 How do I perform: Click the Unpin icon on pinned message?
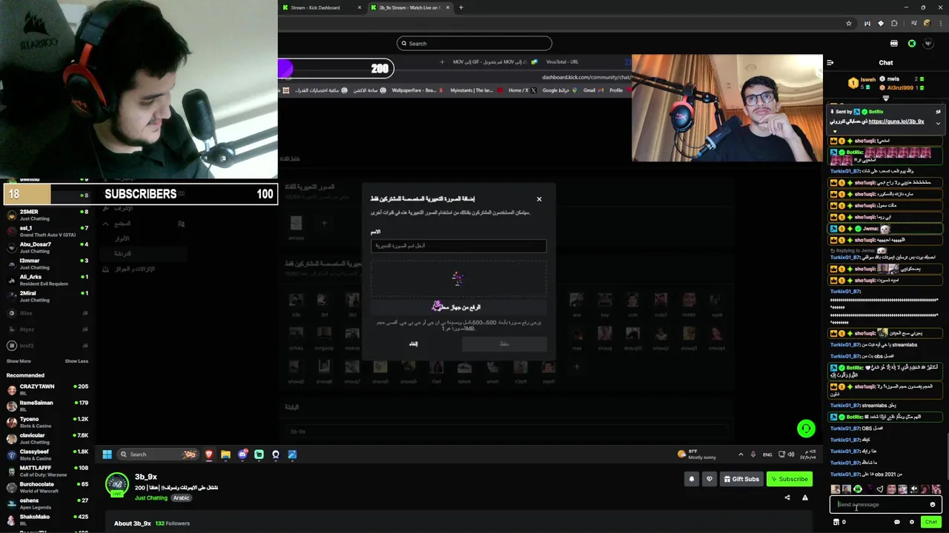pyautogui.click(x=938, y=112)
